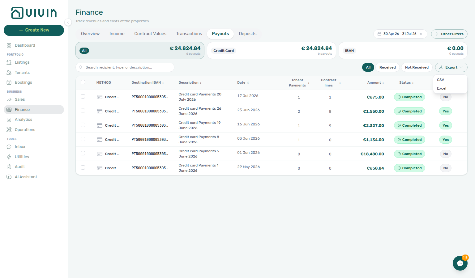
Task: Click description Credit card Payments 1 June 2026
Action: click(x=199, y=168)
